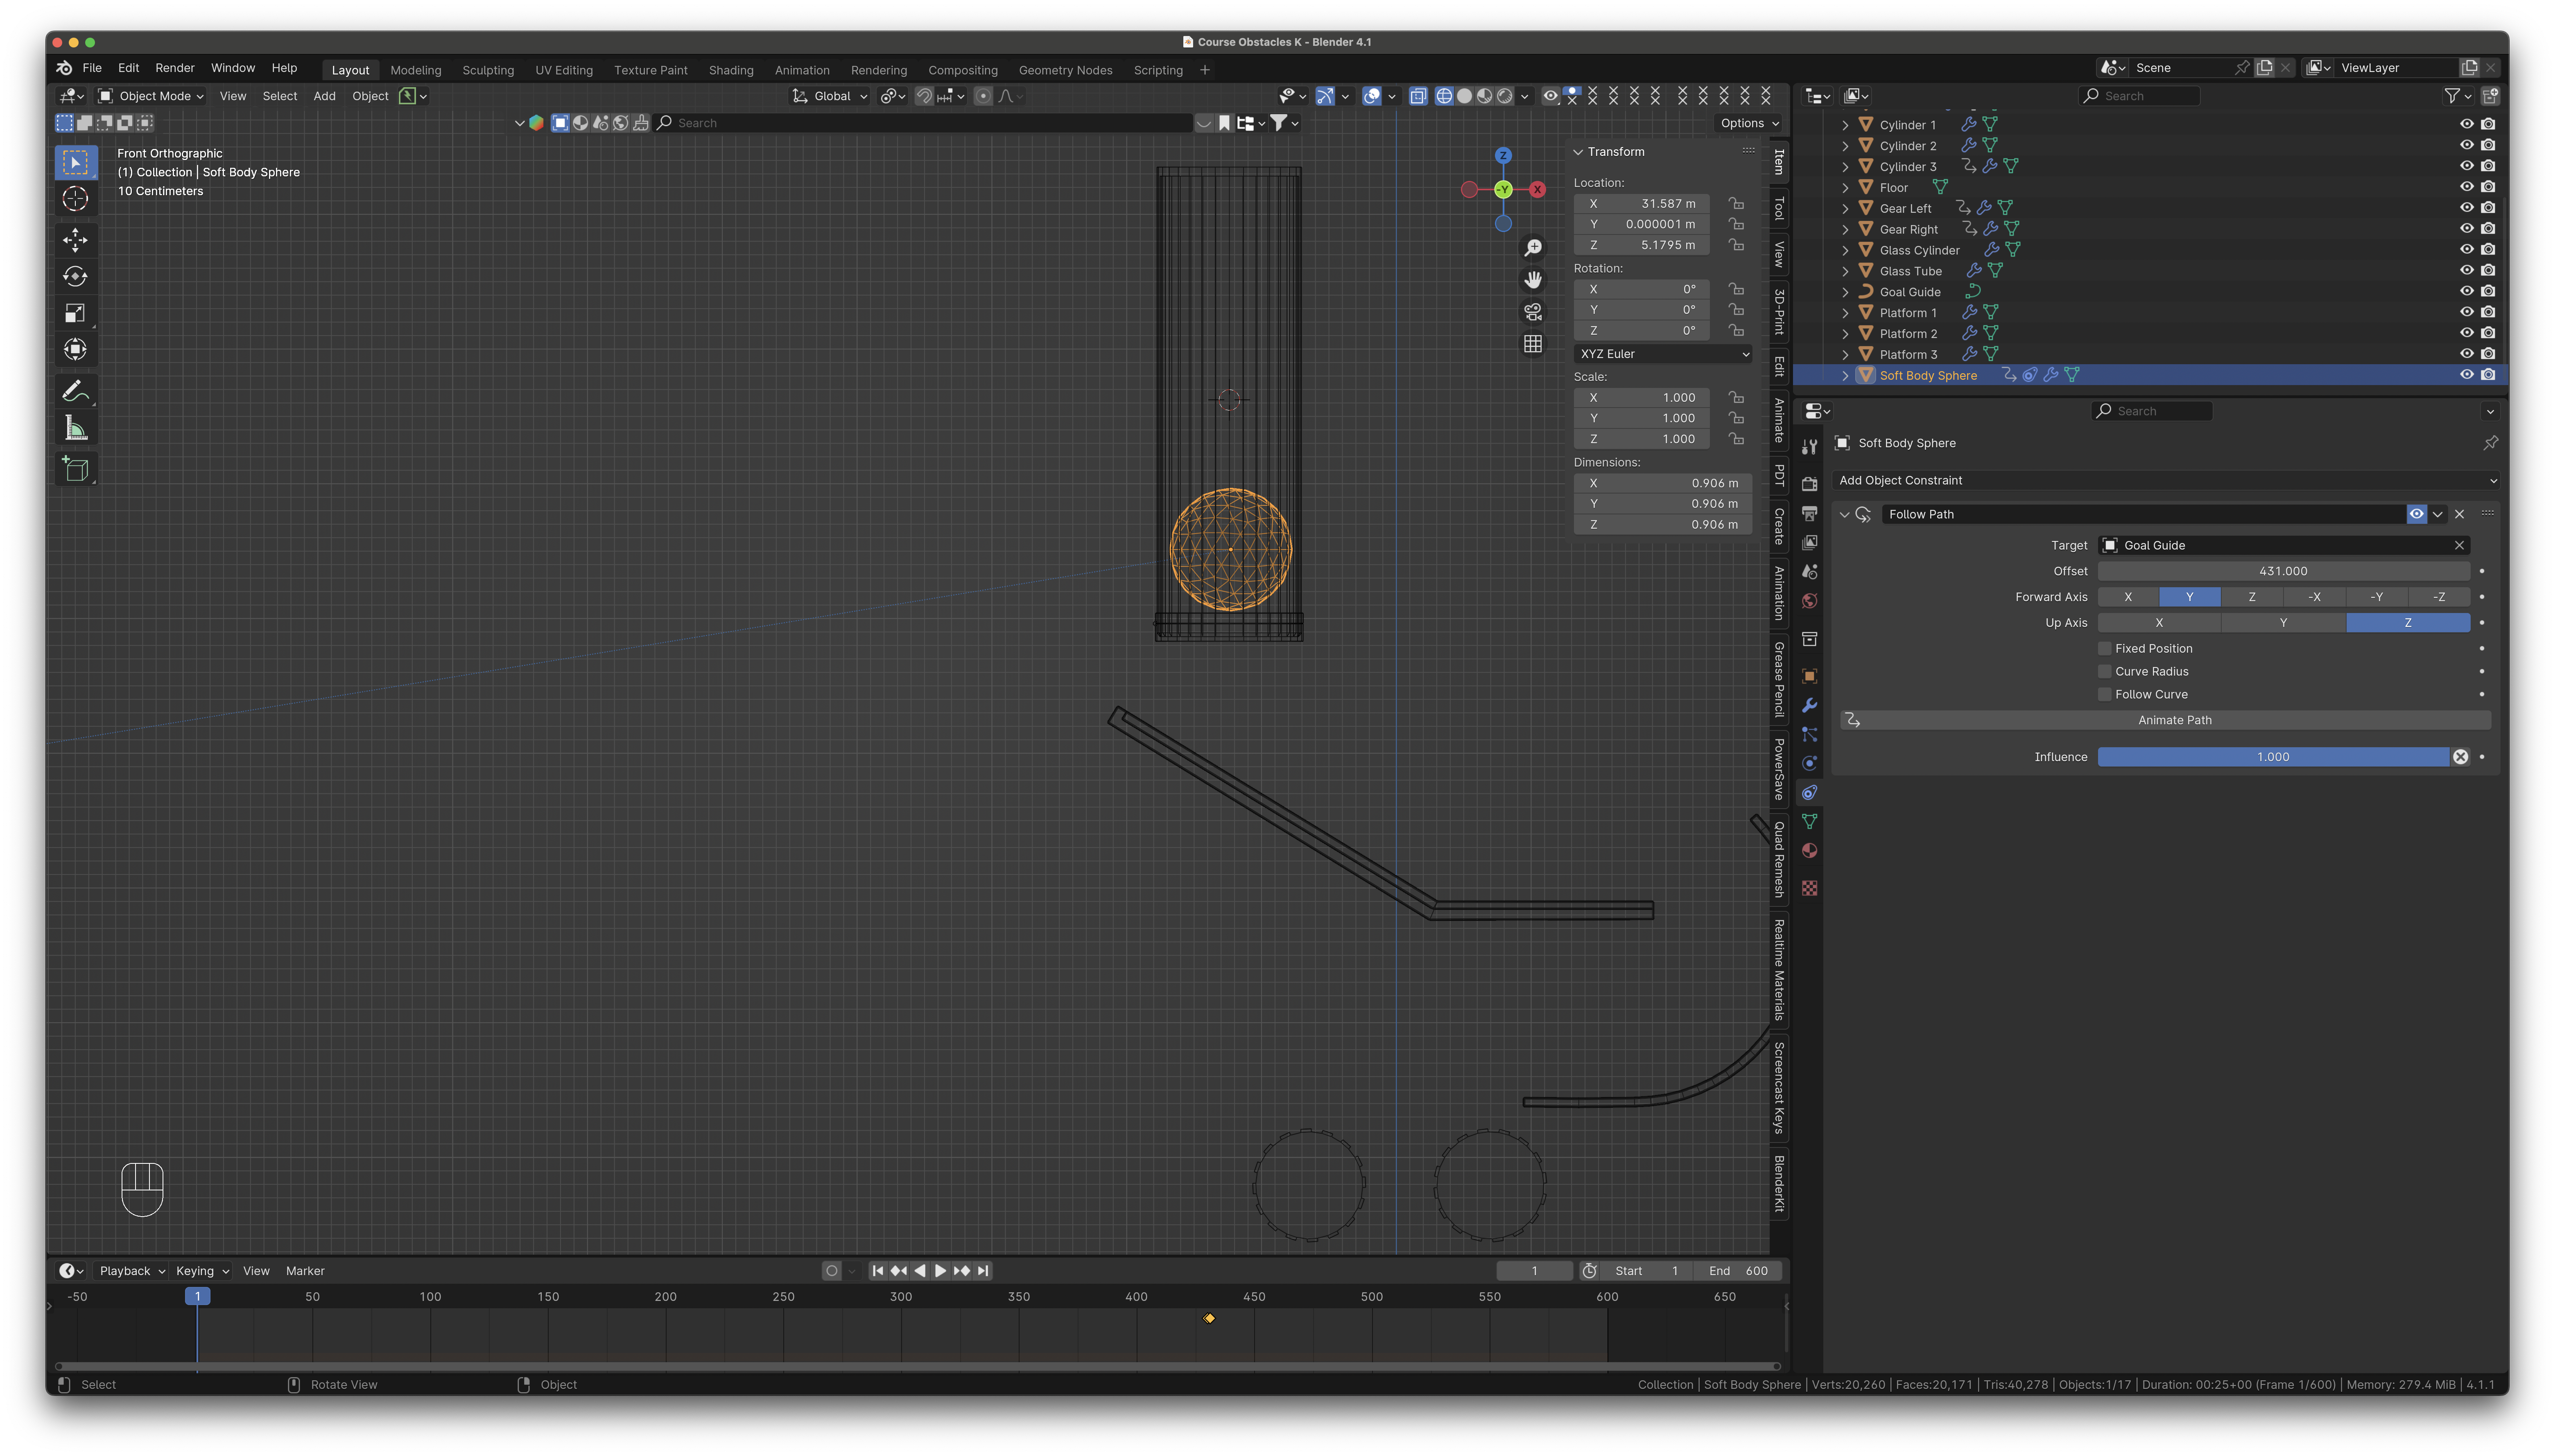Activate the Transform tool
The width and height of the screenshot is (2555, 1456).
click(75, 350)
